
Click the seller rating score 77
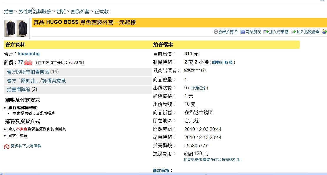pos(21,62)
